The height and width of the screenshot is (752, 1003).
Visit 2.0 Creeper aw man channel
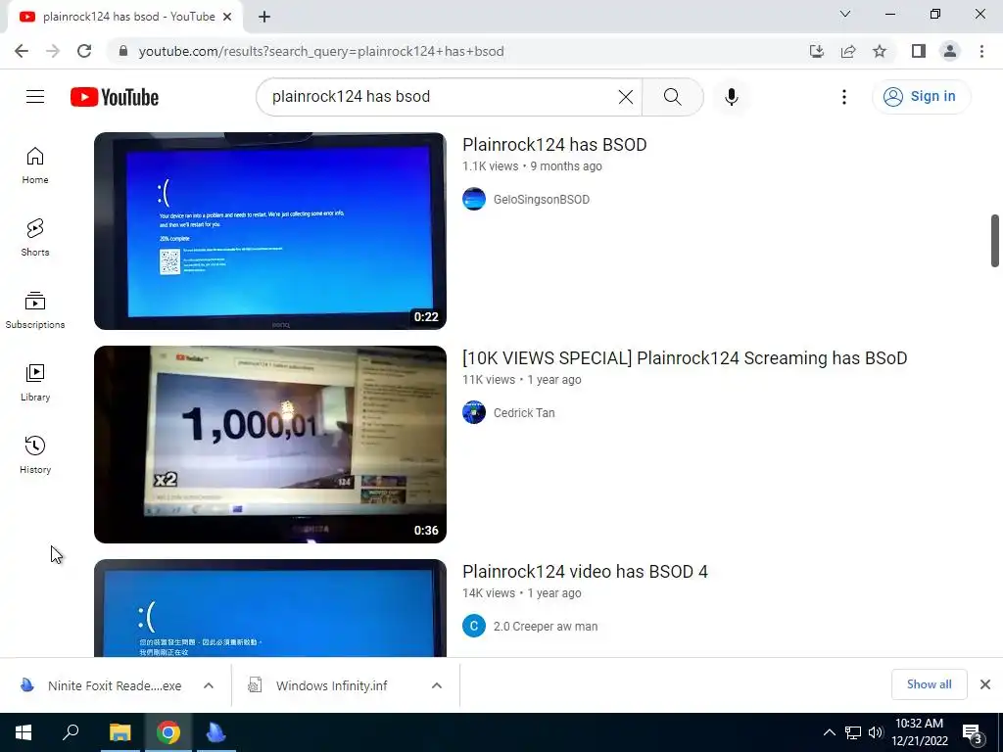(545, 627)
